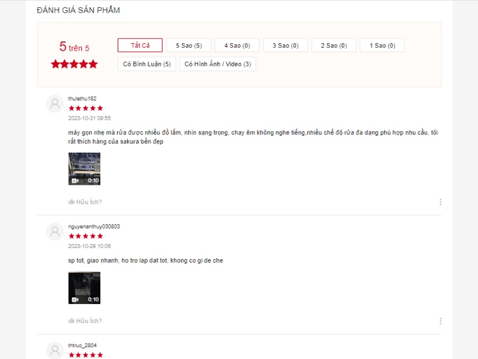The image size is (478, 359).
Task: Like thulethu182's review with thumbs-up icon
Action: point(71,202)
